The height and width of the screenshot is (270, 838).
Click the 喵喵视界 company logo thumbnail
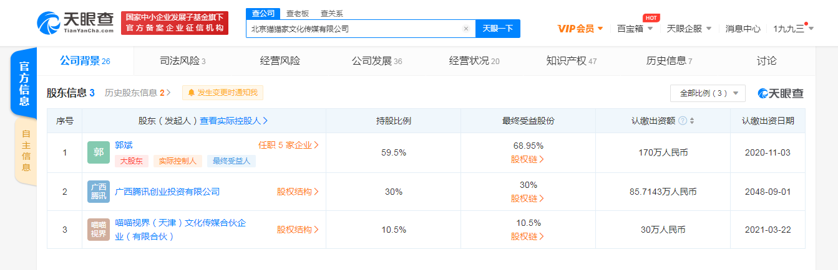coord(99,230)
